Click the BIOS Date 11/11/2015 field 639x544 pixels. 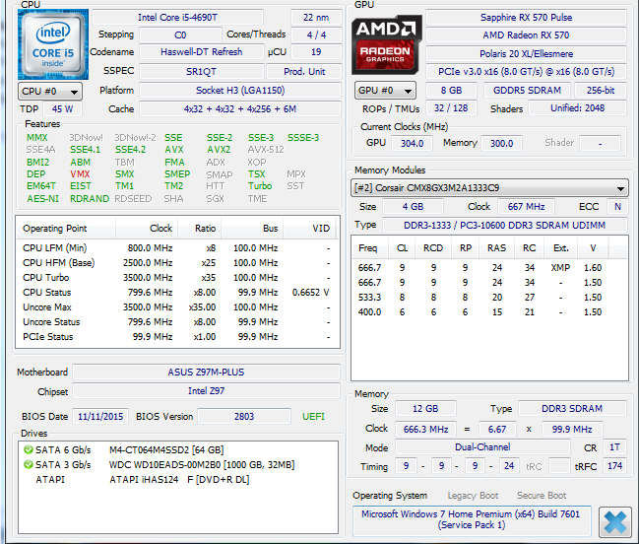coord(100,416)
